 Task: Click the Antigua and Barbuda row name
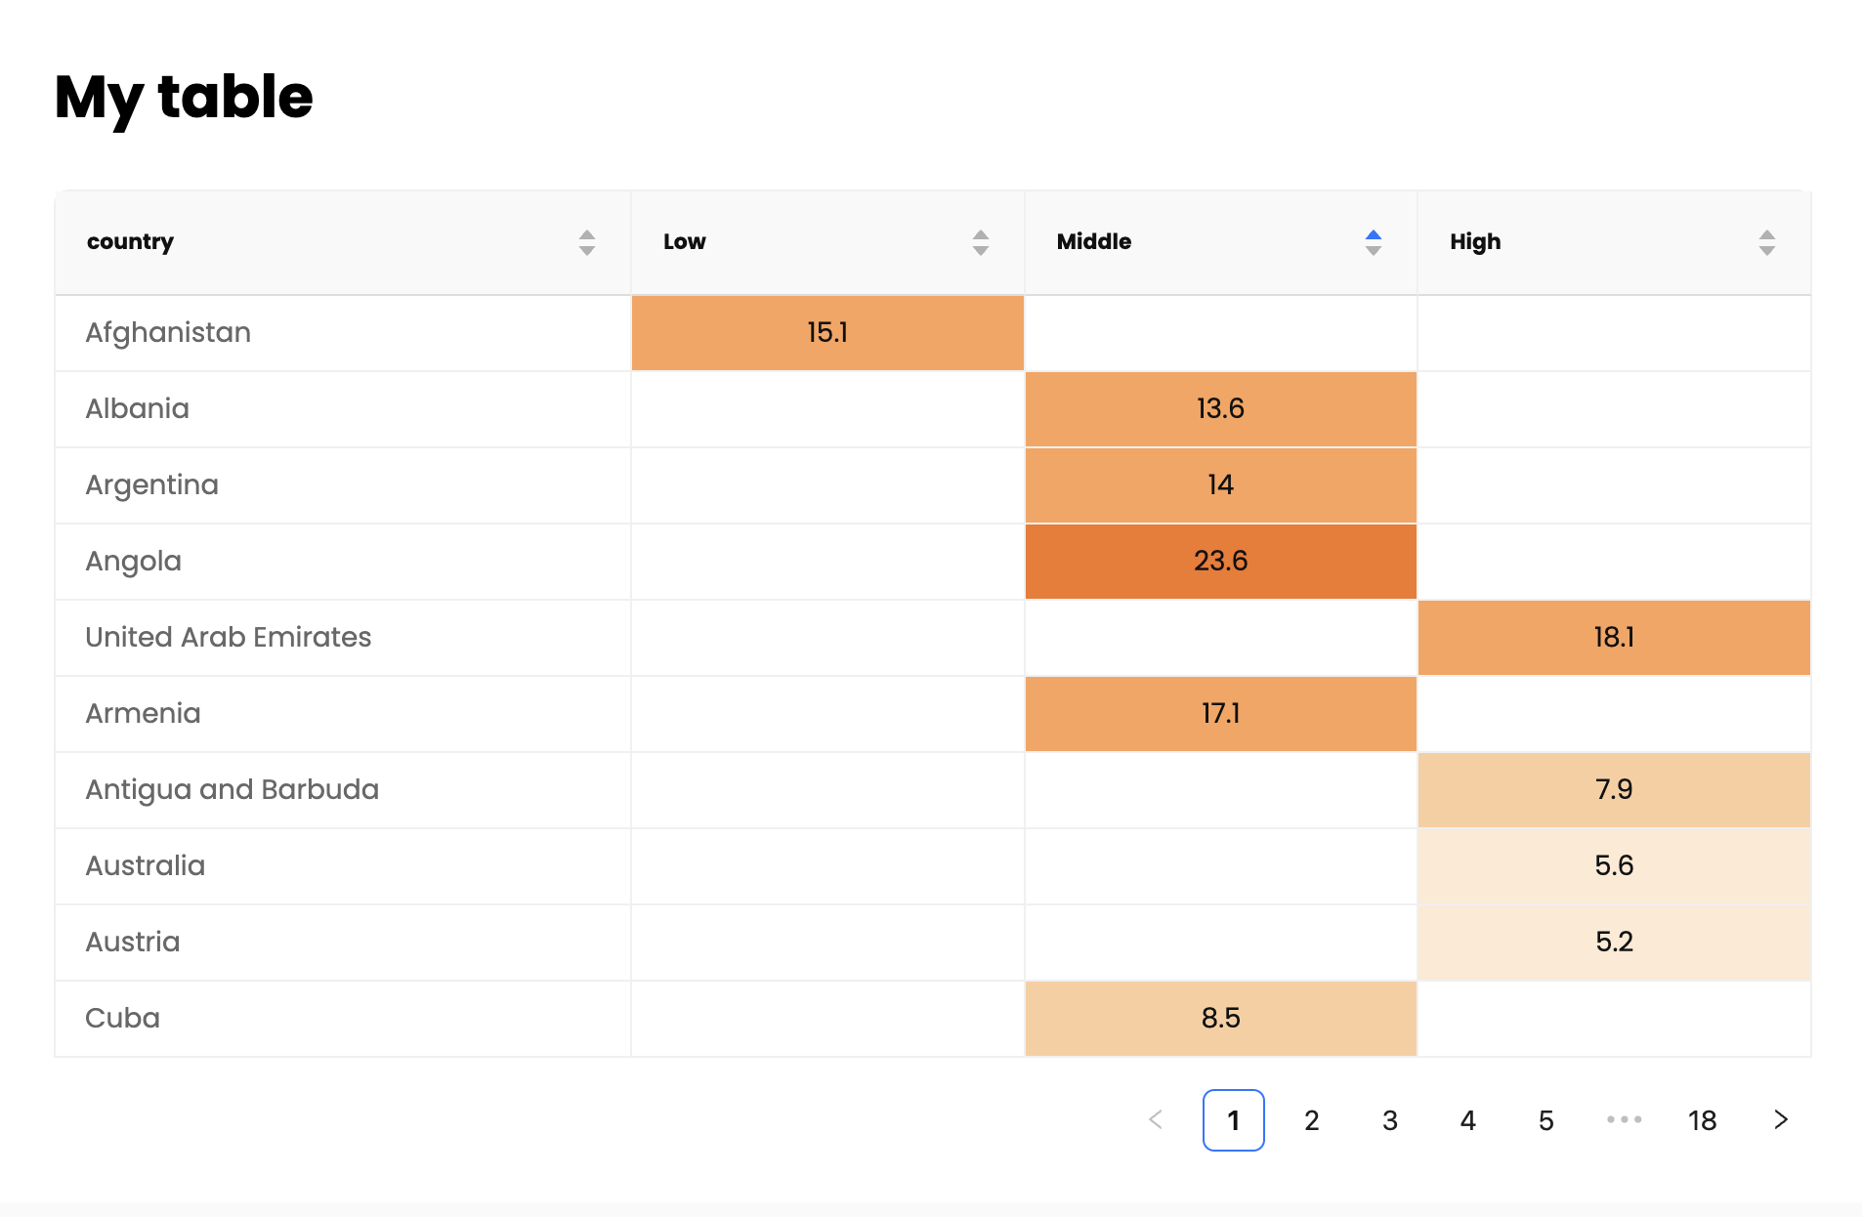point(232,790)
